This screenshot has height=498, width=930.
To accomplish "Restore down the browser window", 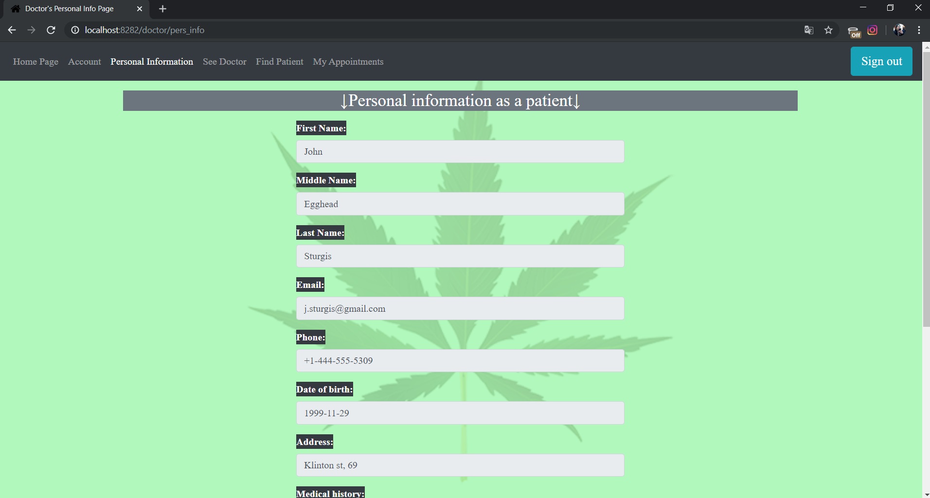I will pos(890,8).
